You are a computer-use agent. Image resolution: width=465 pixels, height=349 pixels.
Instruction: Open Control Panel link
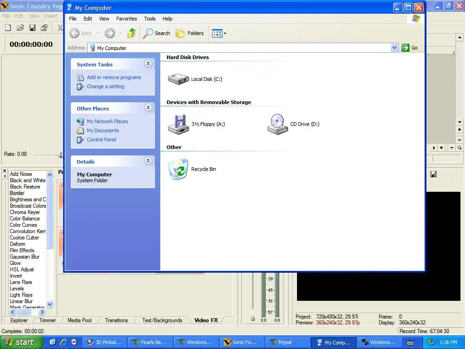point(101,140)
